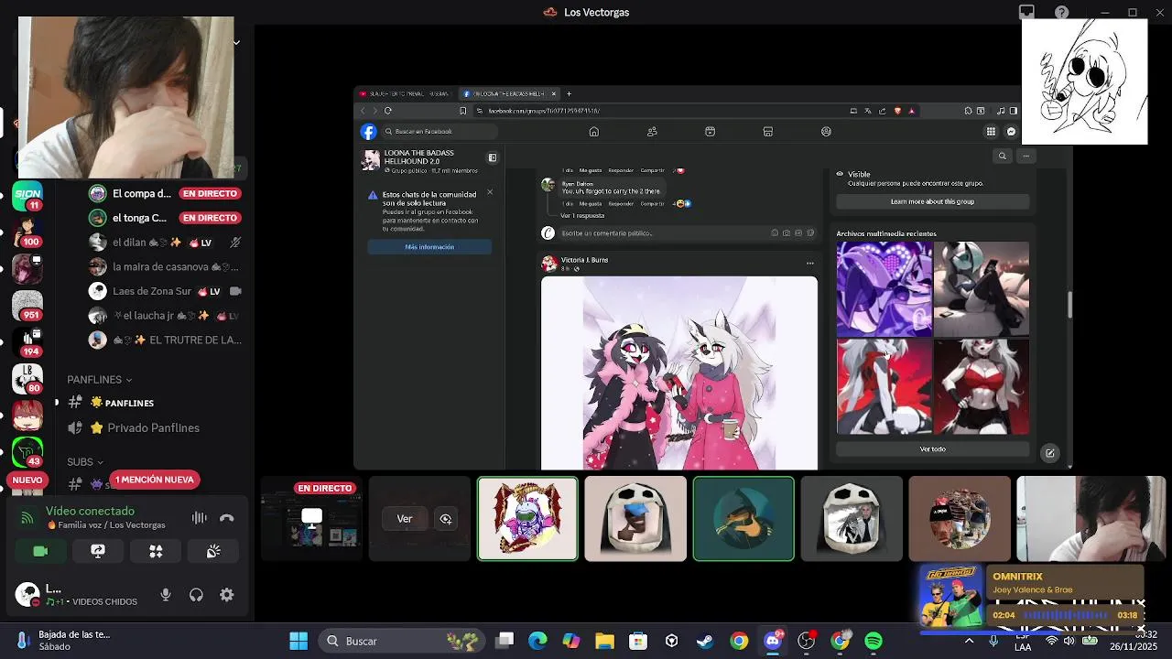
Task: Select EL TRUTRE DE LA... user row
Action: (165, 340)
